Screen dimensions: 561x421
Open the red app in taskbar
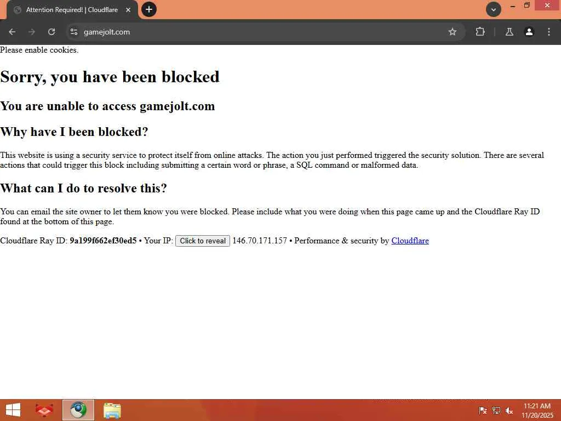(44, 410)
